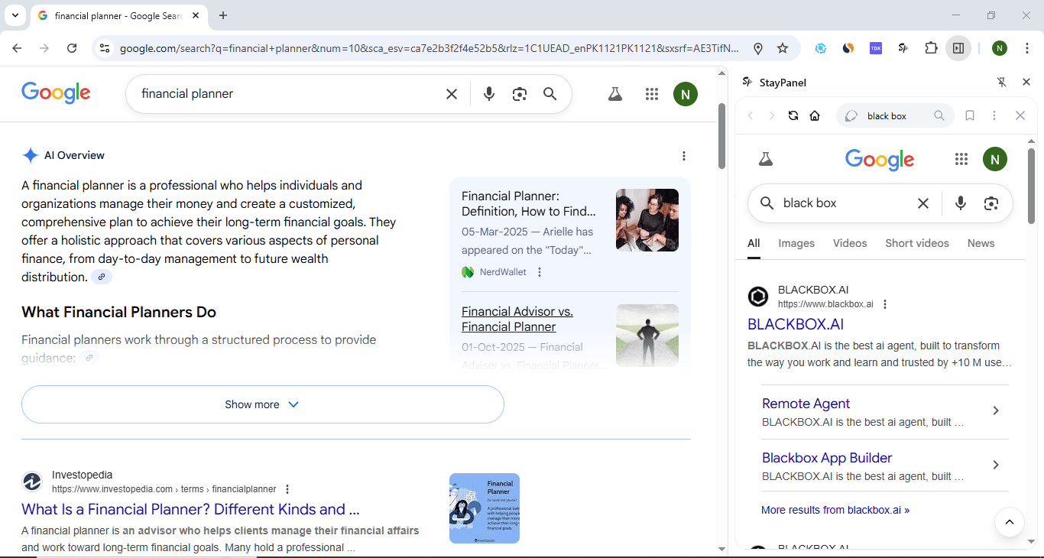Unpin StayPanel using the crossed pin icon
Screen dimensions: 1044x558
[1001, 82]
